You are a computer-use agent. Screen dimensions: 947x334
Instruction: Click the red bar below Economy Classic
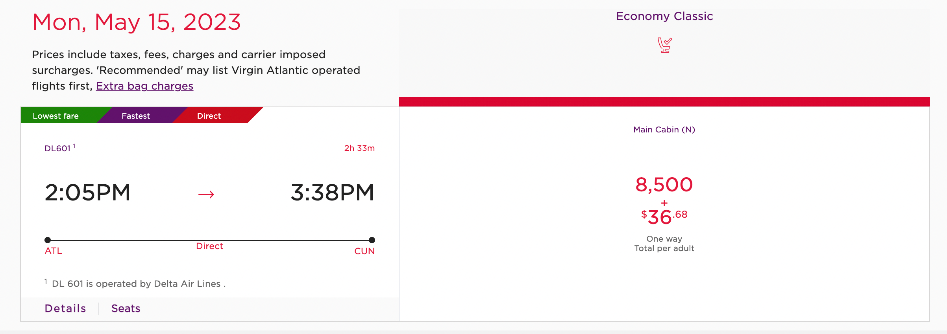coord(664,102)
